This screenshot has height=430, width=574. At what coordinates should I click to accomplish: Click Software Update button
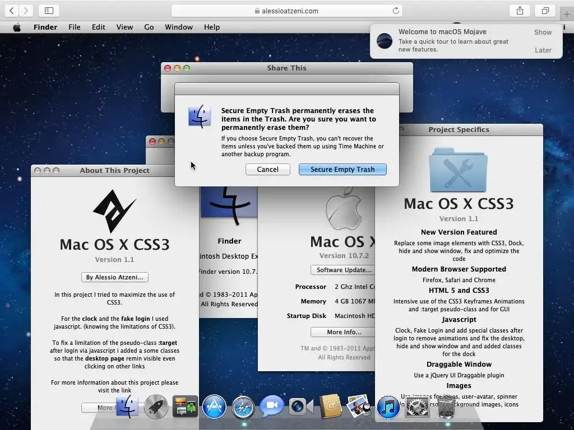[x=343, y=270]
